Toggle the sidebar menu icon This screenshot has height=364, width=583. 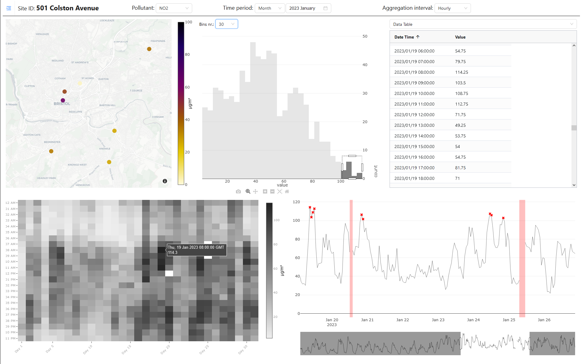tap(9, 8)
